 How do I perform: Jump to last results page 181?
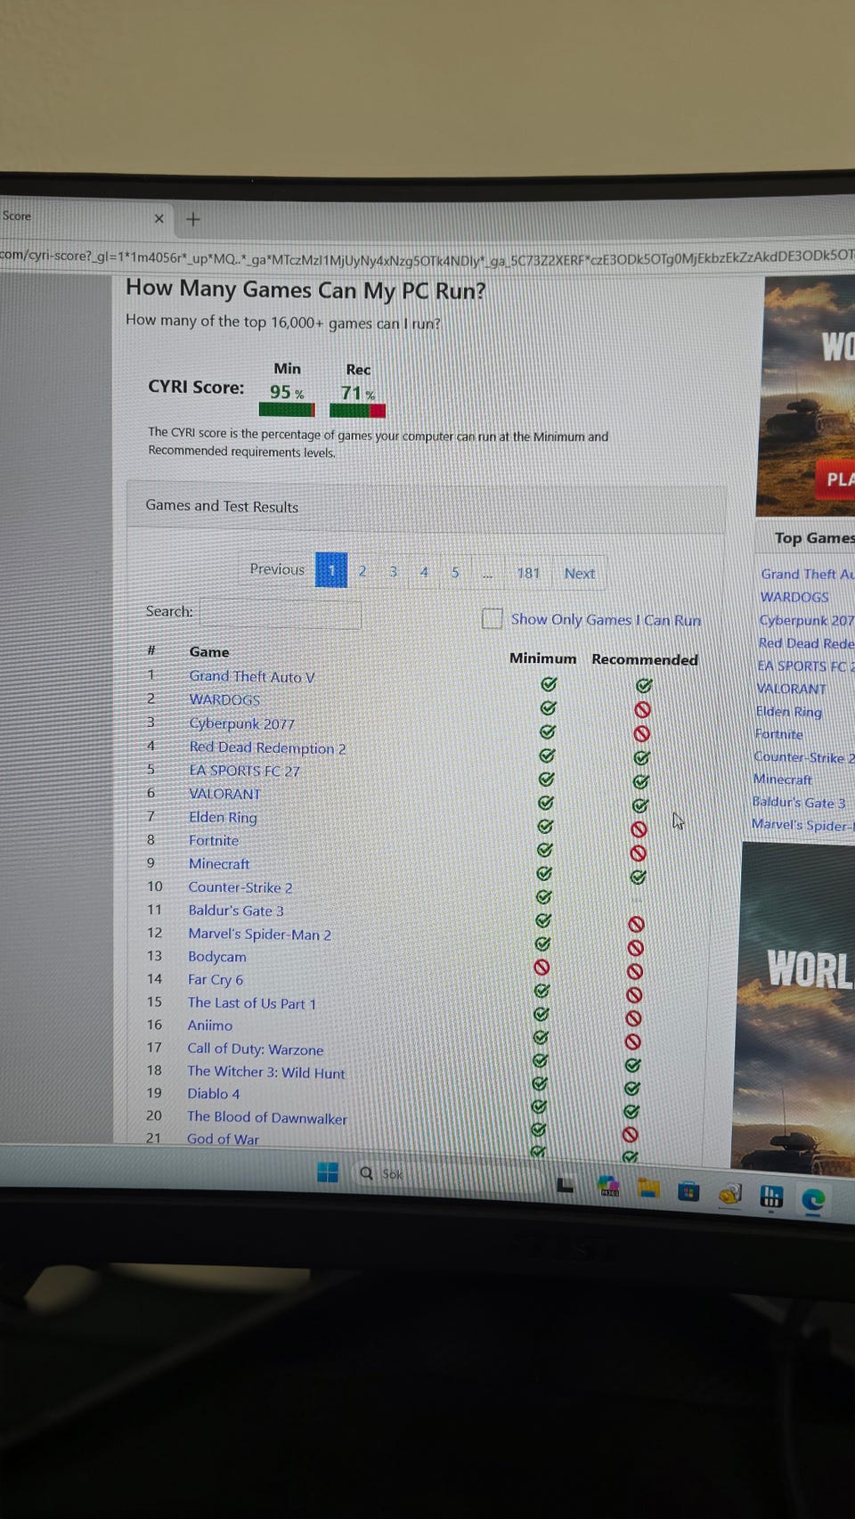(528, 573)
